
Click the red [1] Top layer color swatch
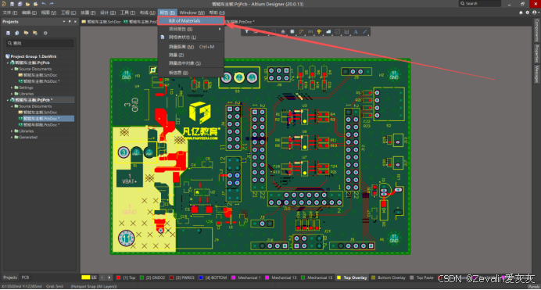click(118, 277)
